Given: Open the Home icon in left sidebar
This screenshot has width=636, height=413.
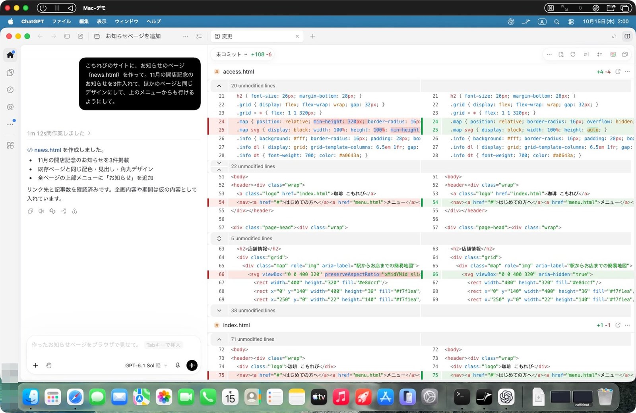Looking at the screenshot, I should click(x=10, y=55).
